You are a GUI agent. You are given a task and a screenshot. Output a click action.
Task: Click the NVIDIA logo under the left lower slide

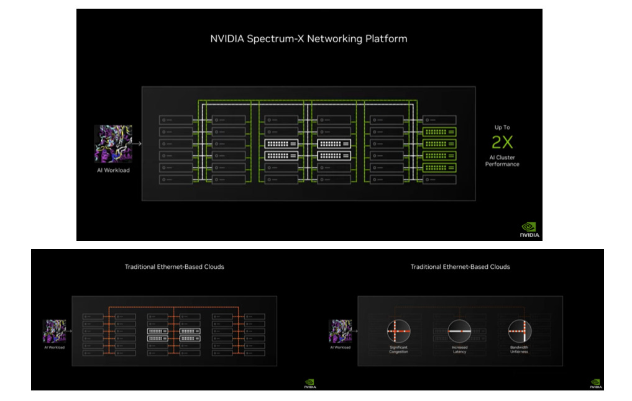click(309, 382)
